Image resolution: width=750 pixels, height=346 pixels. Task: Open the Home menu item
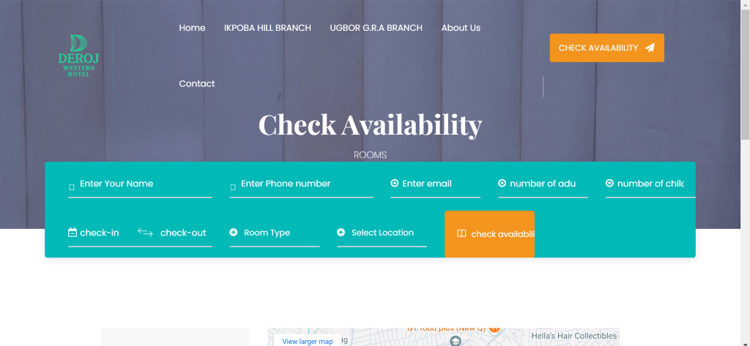(193, 28)
